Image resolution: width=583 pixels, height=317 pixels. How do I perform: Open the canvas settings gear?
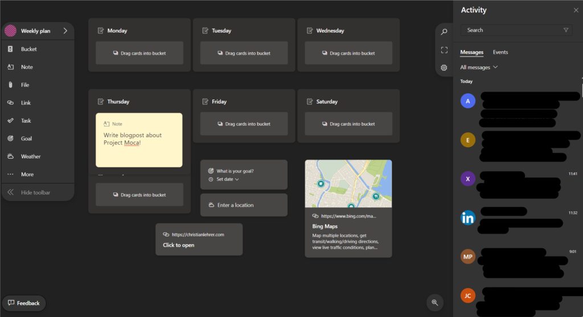tap(444, 68)
